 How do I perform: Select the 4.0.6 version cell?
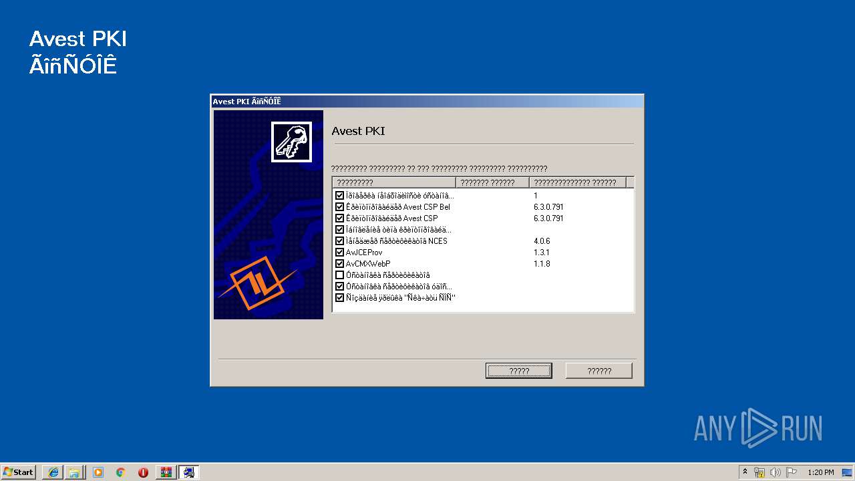point(542,241)
